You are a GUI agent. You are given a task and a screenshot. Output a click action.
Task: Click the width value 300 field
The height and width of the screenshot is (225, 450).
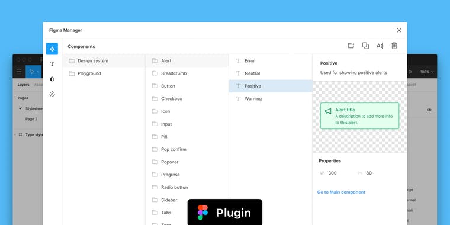332,173
